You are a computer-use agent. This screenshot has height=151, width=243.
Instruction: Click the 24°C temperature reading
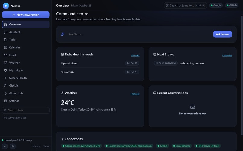pyautogui.click(x=68, y=103)
